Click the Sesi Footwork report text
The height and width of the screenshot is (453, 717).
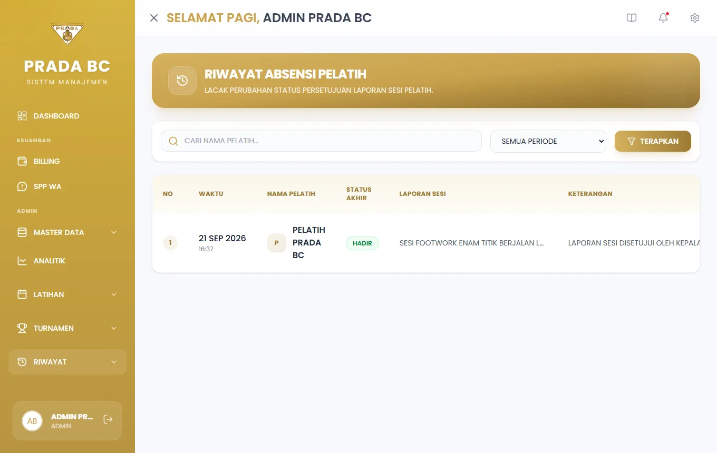tap(471, 243)
